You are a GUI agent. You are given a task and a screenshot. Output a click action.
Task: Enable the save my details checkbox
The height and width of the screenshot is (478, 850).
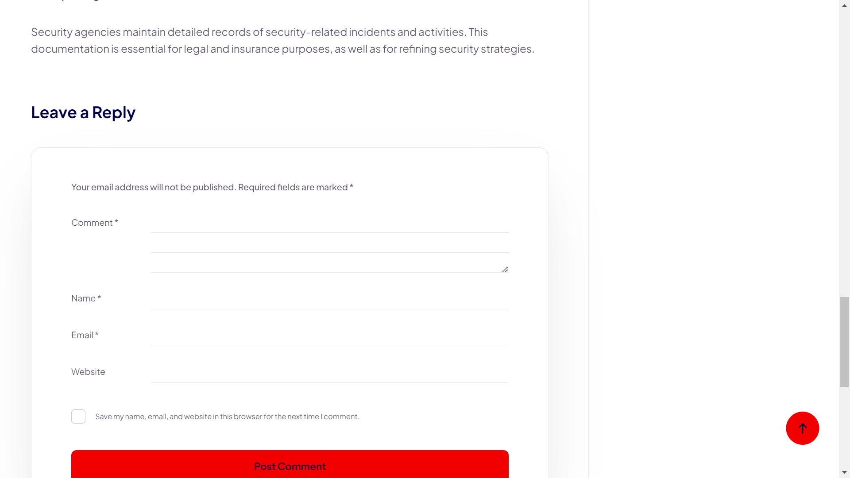pos(78,416)
